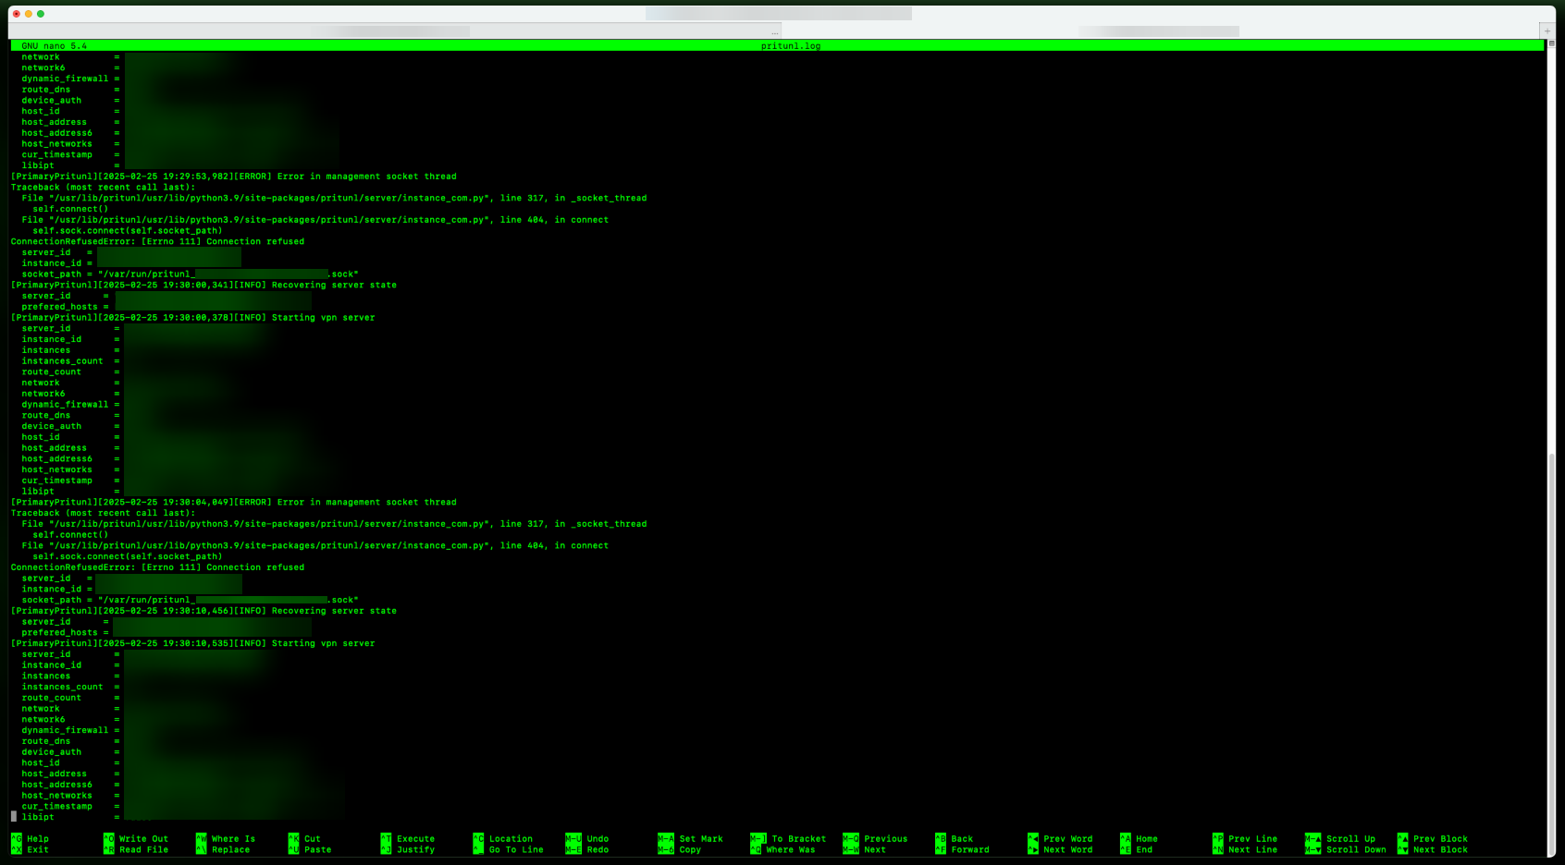Click the Prev Block shortcut
This screenshot has height=865, width=1565.
tap(1440, 839)
